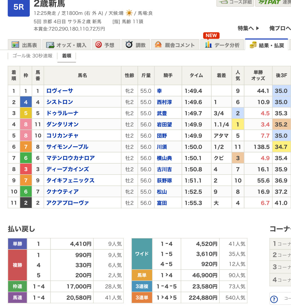Screen dimensions: 291x306
Task: Click the gold coins icon for 結果・払戻
Action: click(x=253, y=45)
